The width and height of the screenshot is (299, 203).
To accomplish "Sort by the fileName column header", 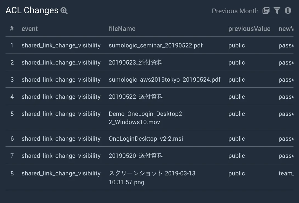I will pos(122,29).
